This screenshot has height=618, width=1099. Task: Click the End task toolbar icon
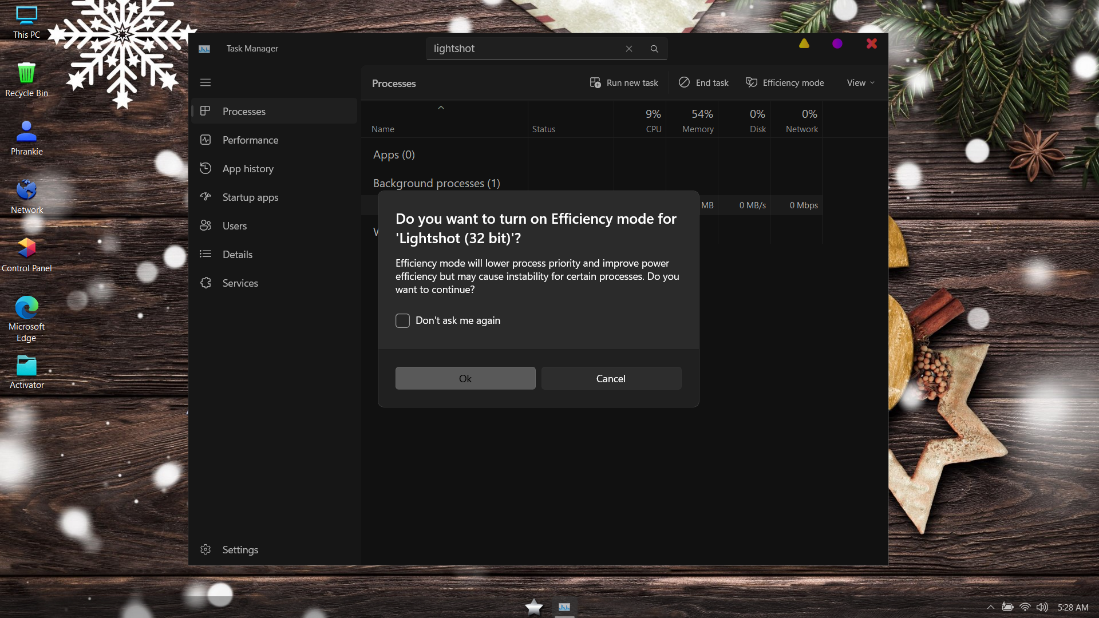[x=684, y=82]
